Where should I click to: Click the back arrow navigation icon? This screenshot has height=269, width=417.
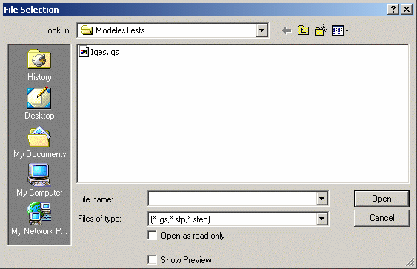pos(287,30)
